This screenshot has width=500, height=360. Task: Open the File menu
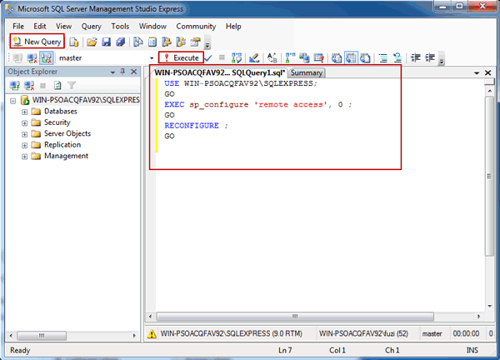point(18,26)
